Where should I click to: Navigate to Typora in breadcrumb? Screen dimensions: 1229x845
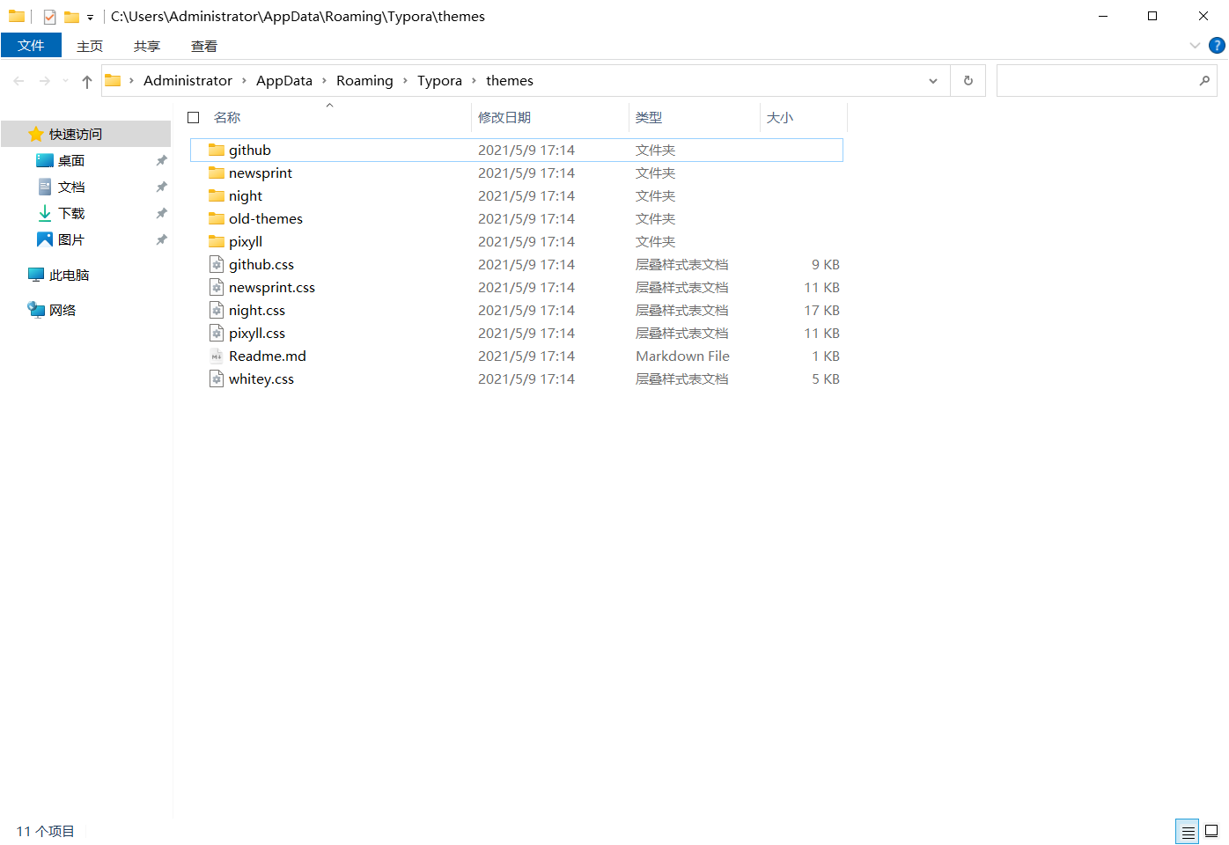(439, 81)
